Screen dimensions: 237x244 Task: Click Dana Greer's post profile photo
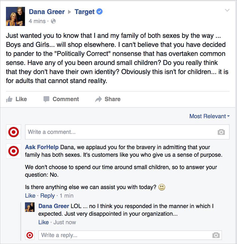15,16
